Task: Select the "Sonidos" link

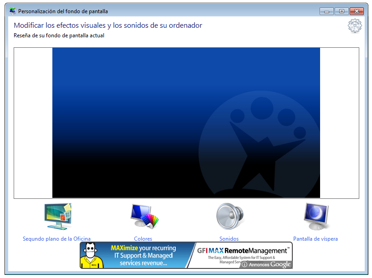Action: [x=229, y=238]
